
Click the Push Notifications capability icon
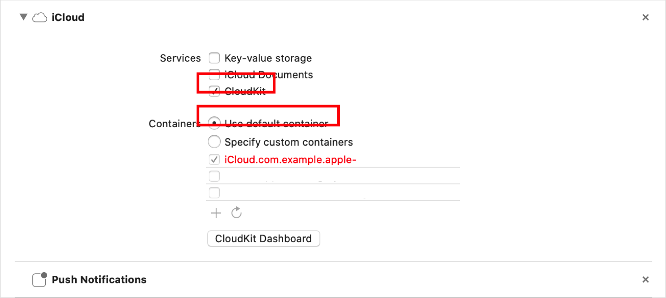click(x=39, y=279)
